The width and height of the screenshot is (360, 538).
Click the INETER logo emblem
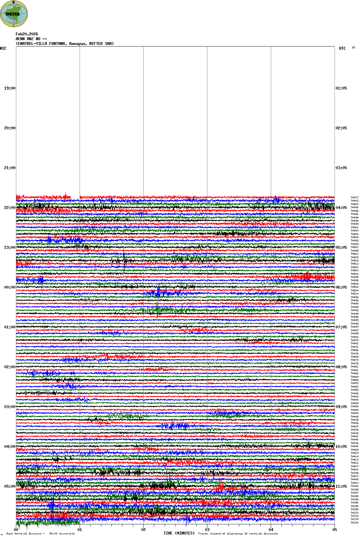pos(14,14)
